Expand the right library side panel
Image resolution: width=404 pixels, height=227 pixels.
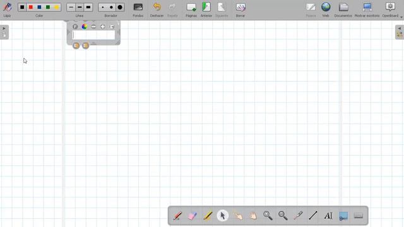point(400,32)
